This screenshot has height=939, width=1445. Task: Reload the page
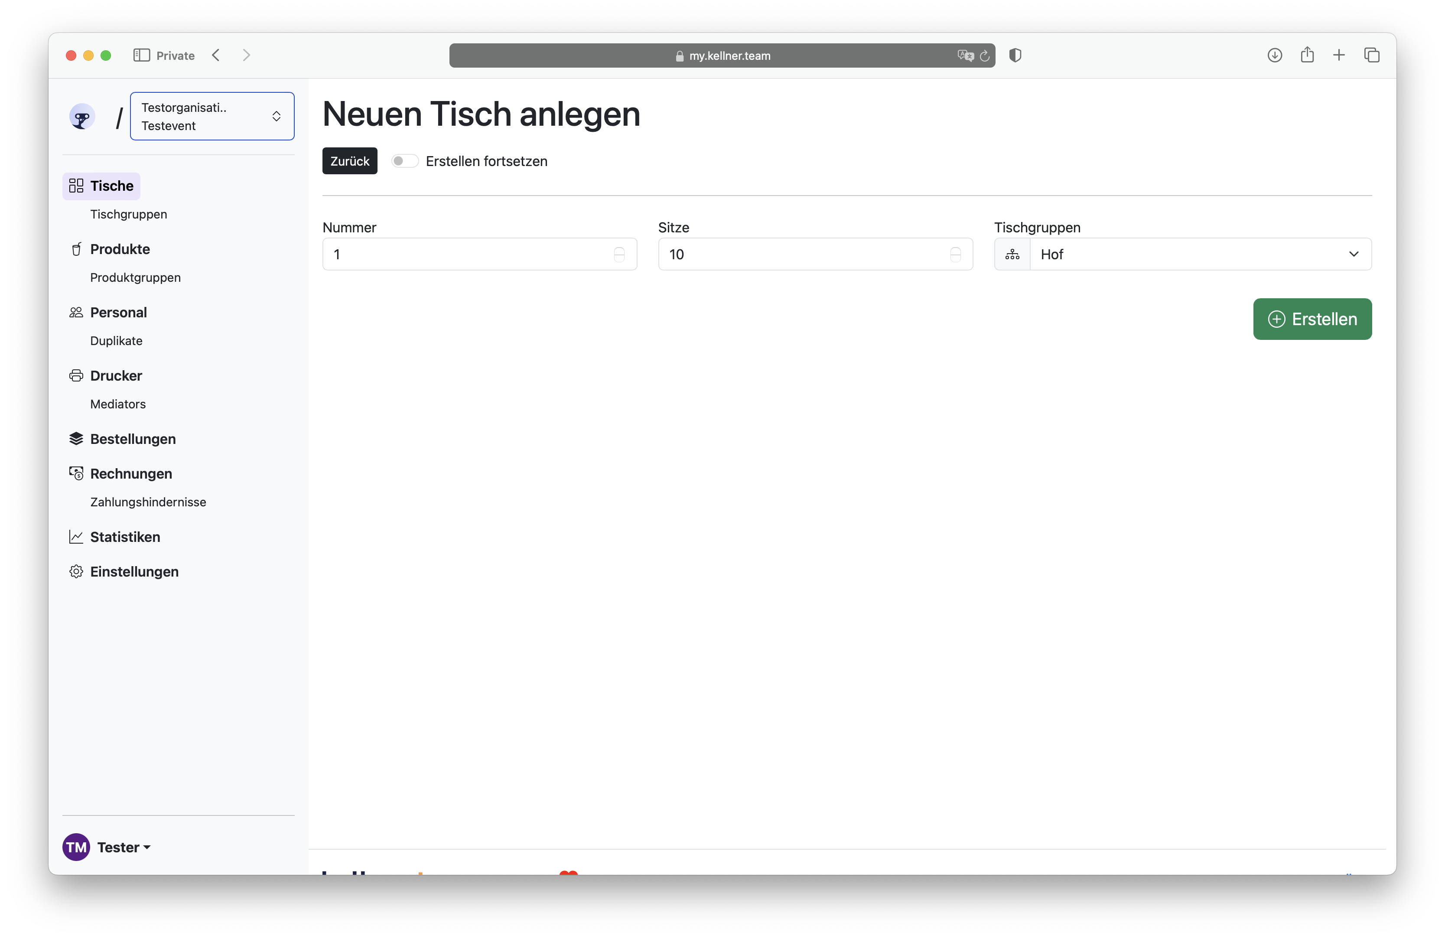tap(985, 55)
